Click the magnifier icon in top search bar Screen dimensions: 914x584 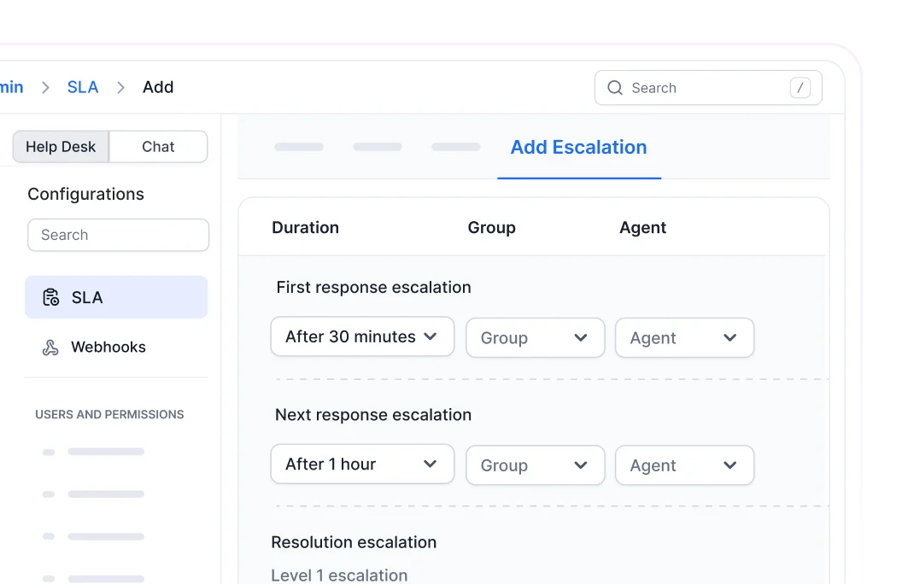click(x=615, y=87)
